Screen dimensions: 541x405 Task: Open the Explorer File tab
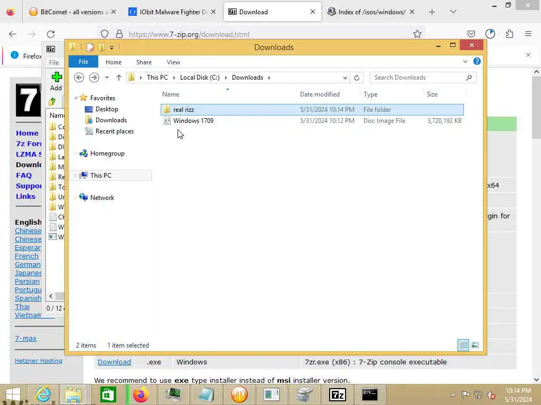[83, 62]
